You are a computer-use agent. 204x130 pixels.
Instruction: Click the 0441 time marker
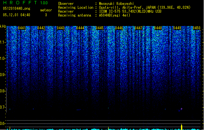tap(22, 28)
